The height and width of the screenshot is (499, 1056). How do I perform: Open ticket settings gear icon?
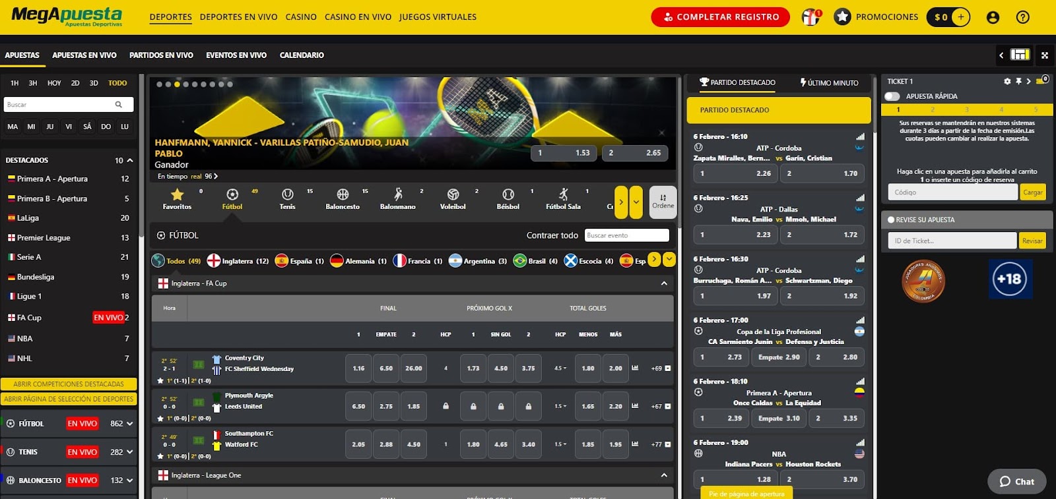(x=1007, y=81)
